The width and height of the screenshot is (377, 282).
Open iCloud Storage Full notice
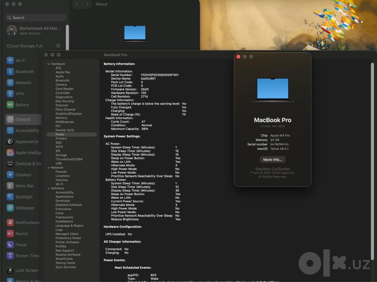coord(34,46)
